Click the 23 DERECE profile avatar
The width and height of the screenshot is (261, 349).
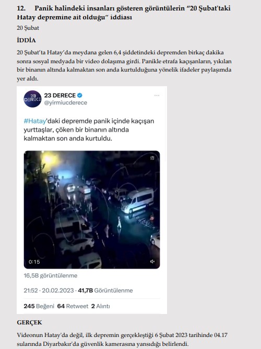tap(32, 99)
